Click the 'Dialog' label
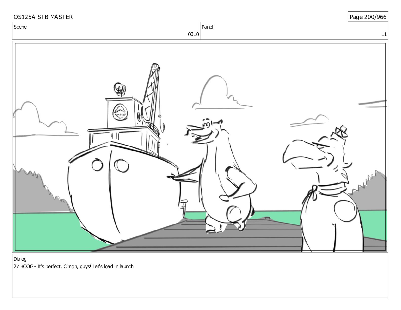The image size is (401, 310). [20, 259]
